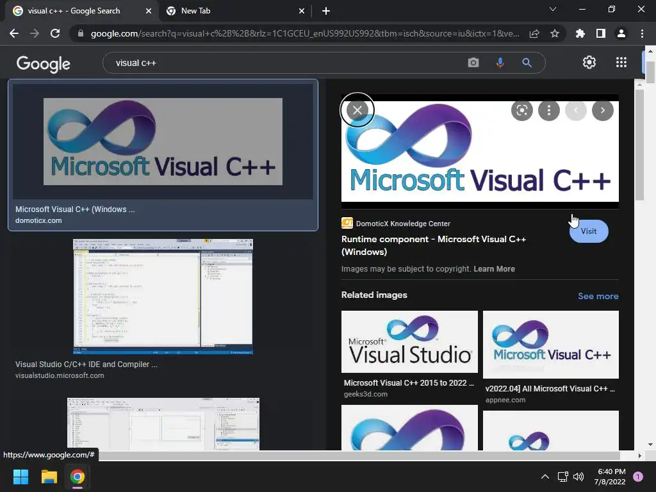Open Chrome's three-dot menu
This screenshot has width=656, height=492.
click(642, 33)
